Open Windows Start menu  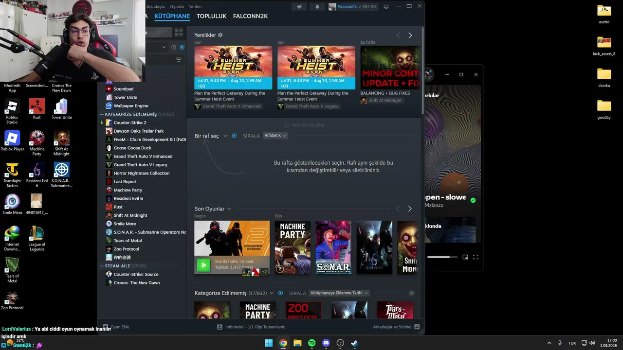point(269,343)
